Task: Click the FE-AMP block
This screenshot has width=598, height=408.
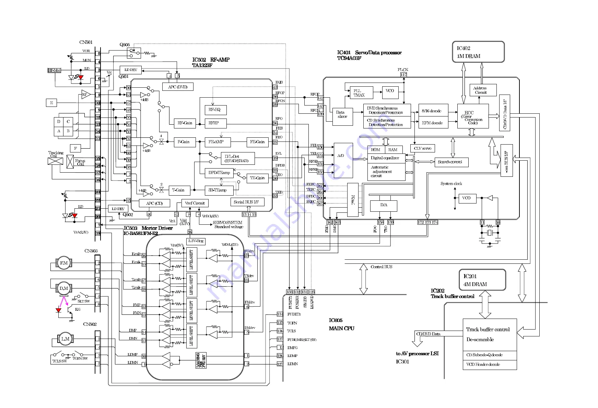Action: pyautogui.click(x=218, y=142)
